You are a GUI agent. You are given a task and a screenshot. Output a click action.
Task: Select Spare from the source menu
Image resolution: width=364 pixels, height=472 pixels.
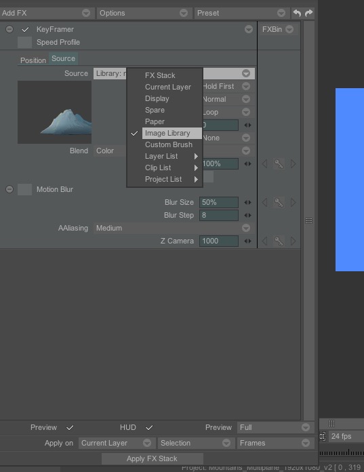click(x=155, y=110)
